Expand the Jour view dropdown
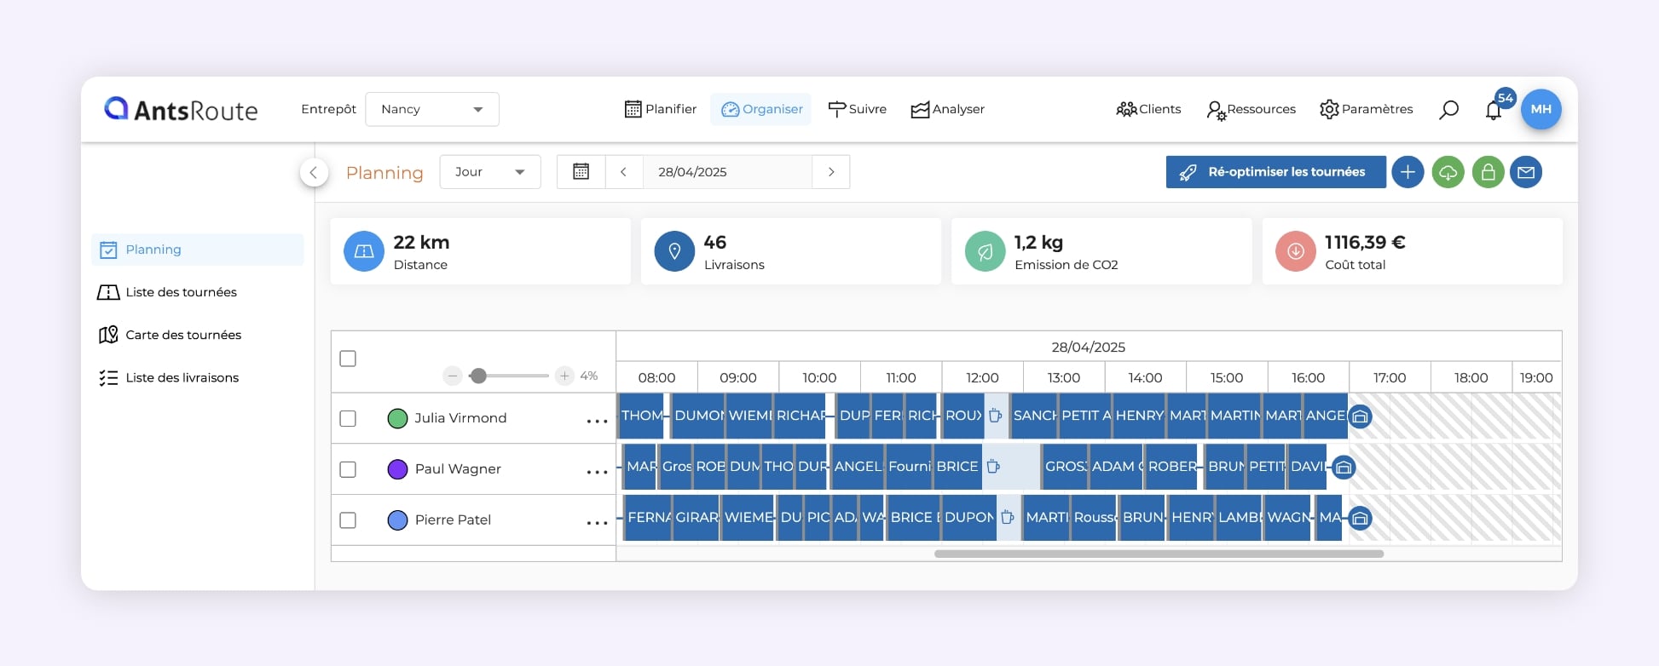Image resolution: width=1659 pixels, height=666 pixels. tap(490, 172)
